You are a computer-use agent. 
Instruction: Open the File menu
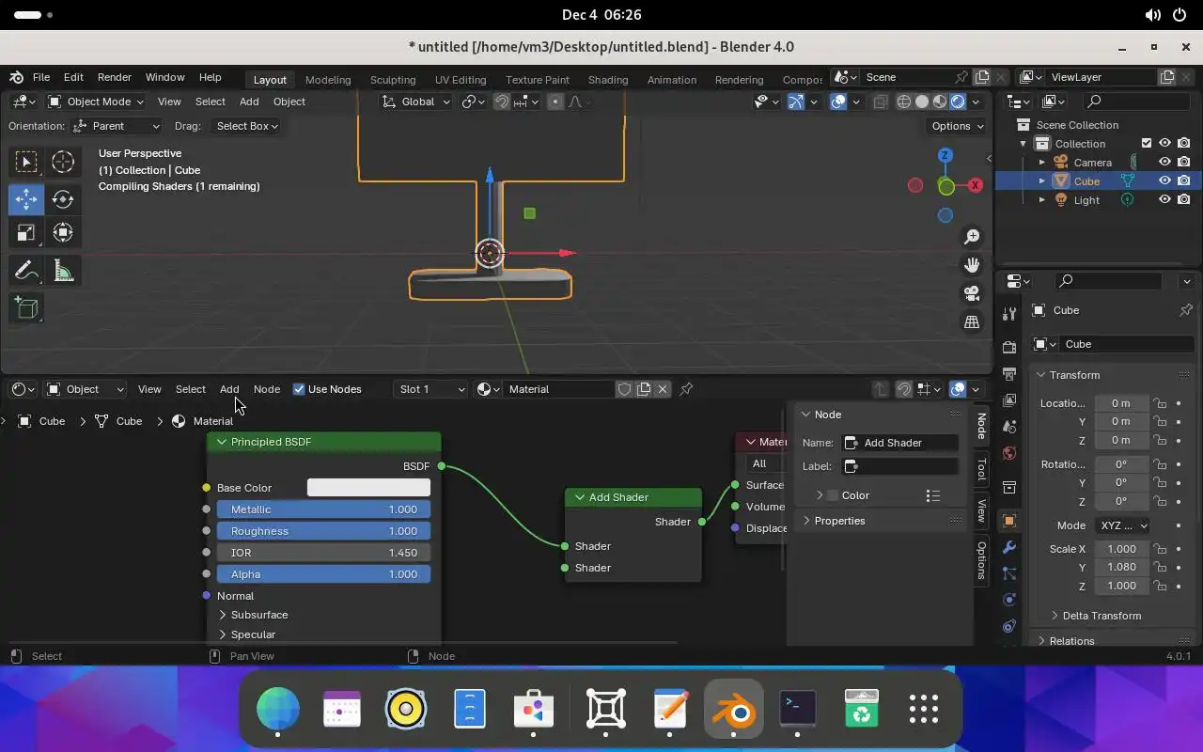[x=41, y=77]
